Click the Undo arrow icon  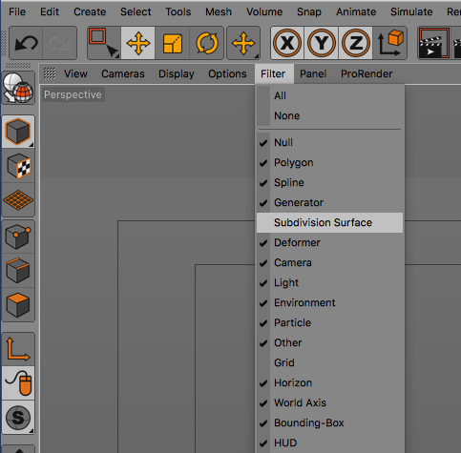(26, 43)
